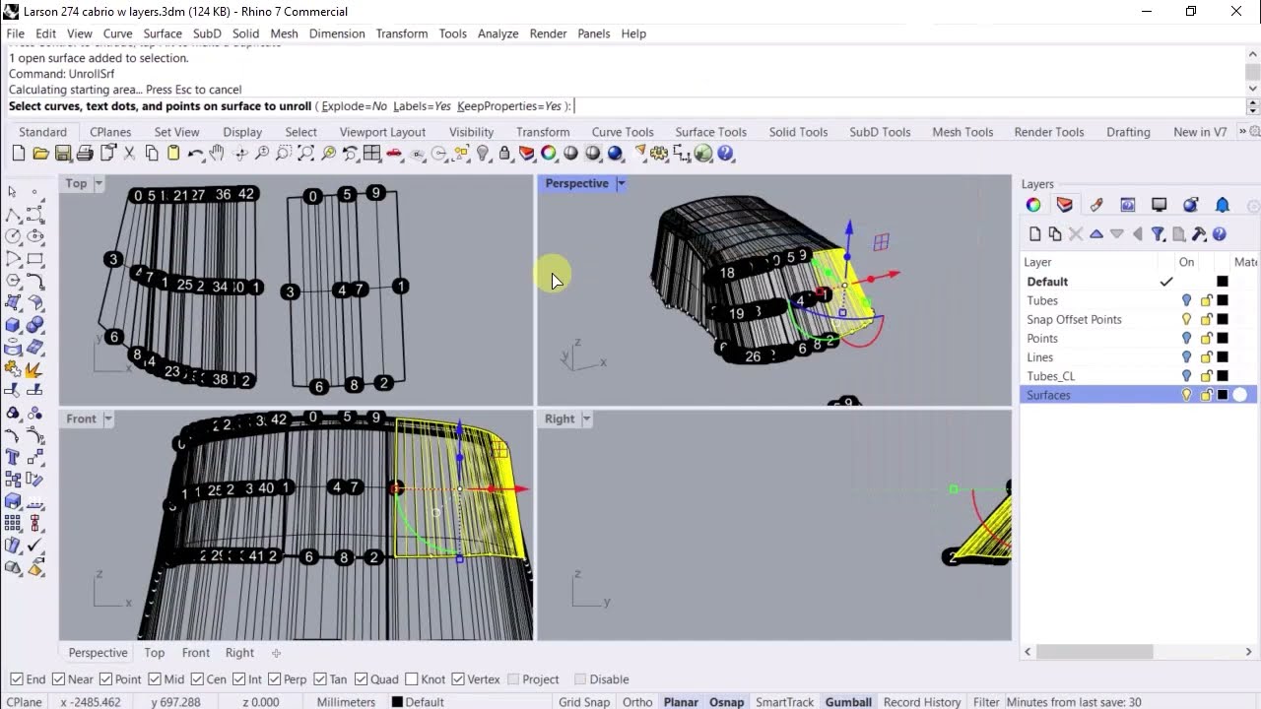Open the Surface menu
The image size is (1261, 709).
coord(163,33)
